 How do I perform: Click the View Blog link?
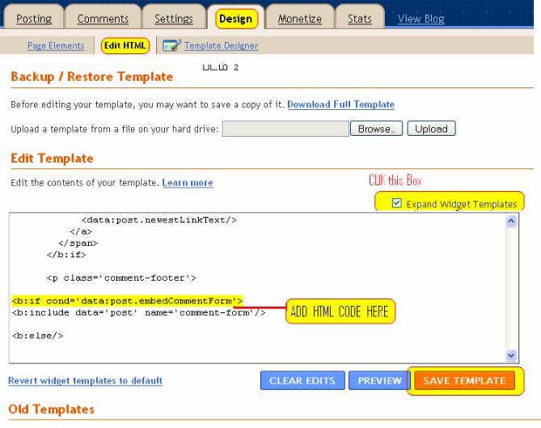click(421, 19)
